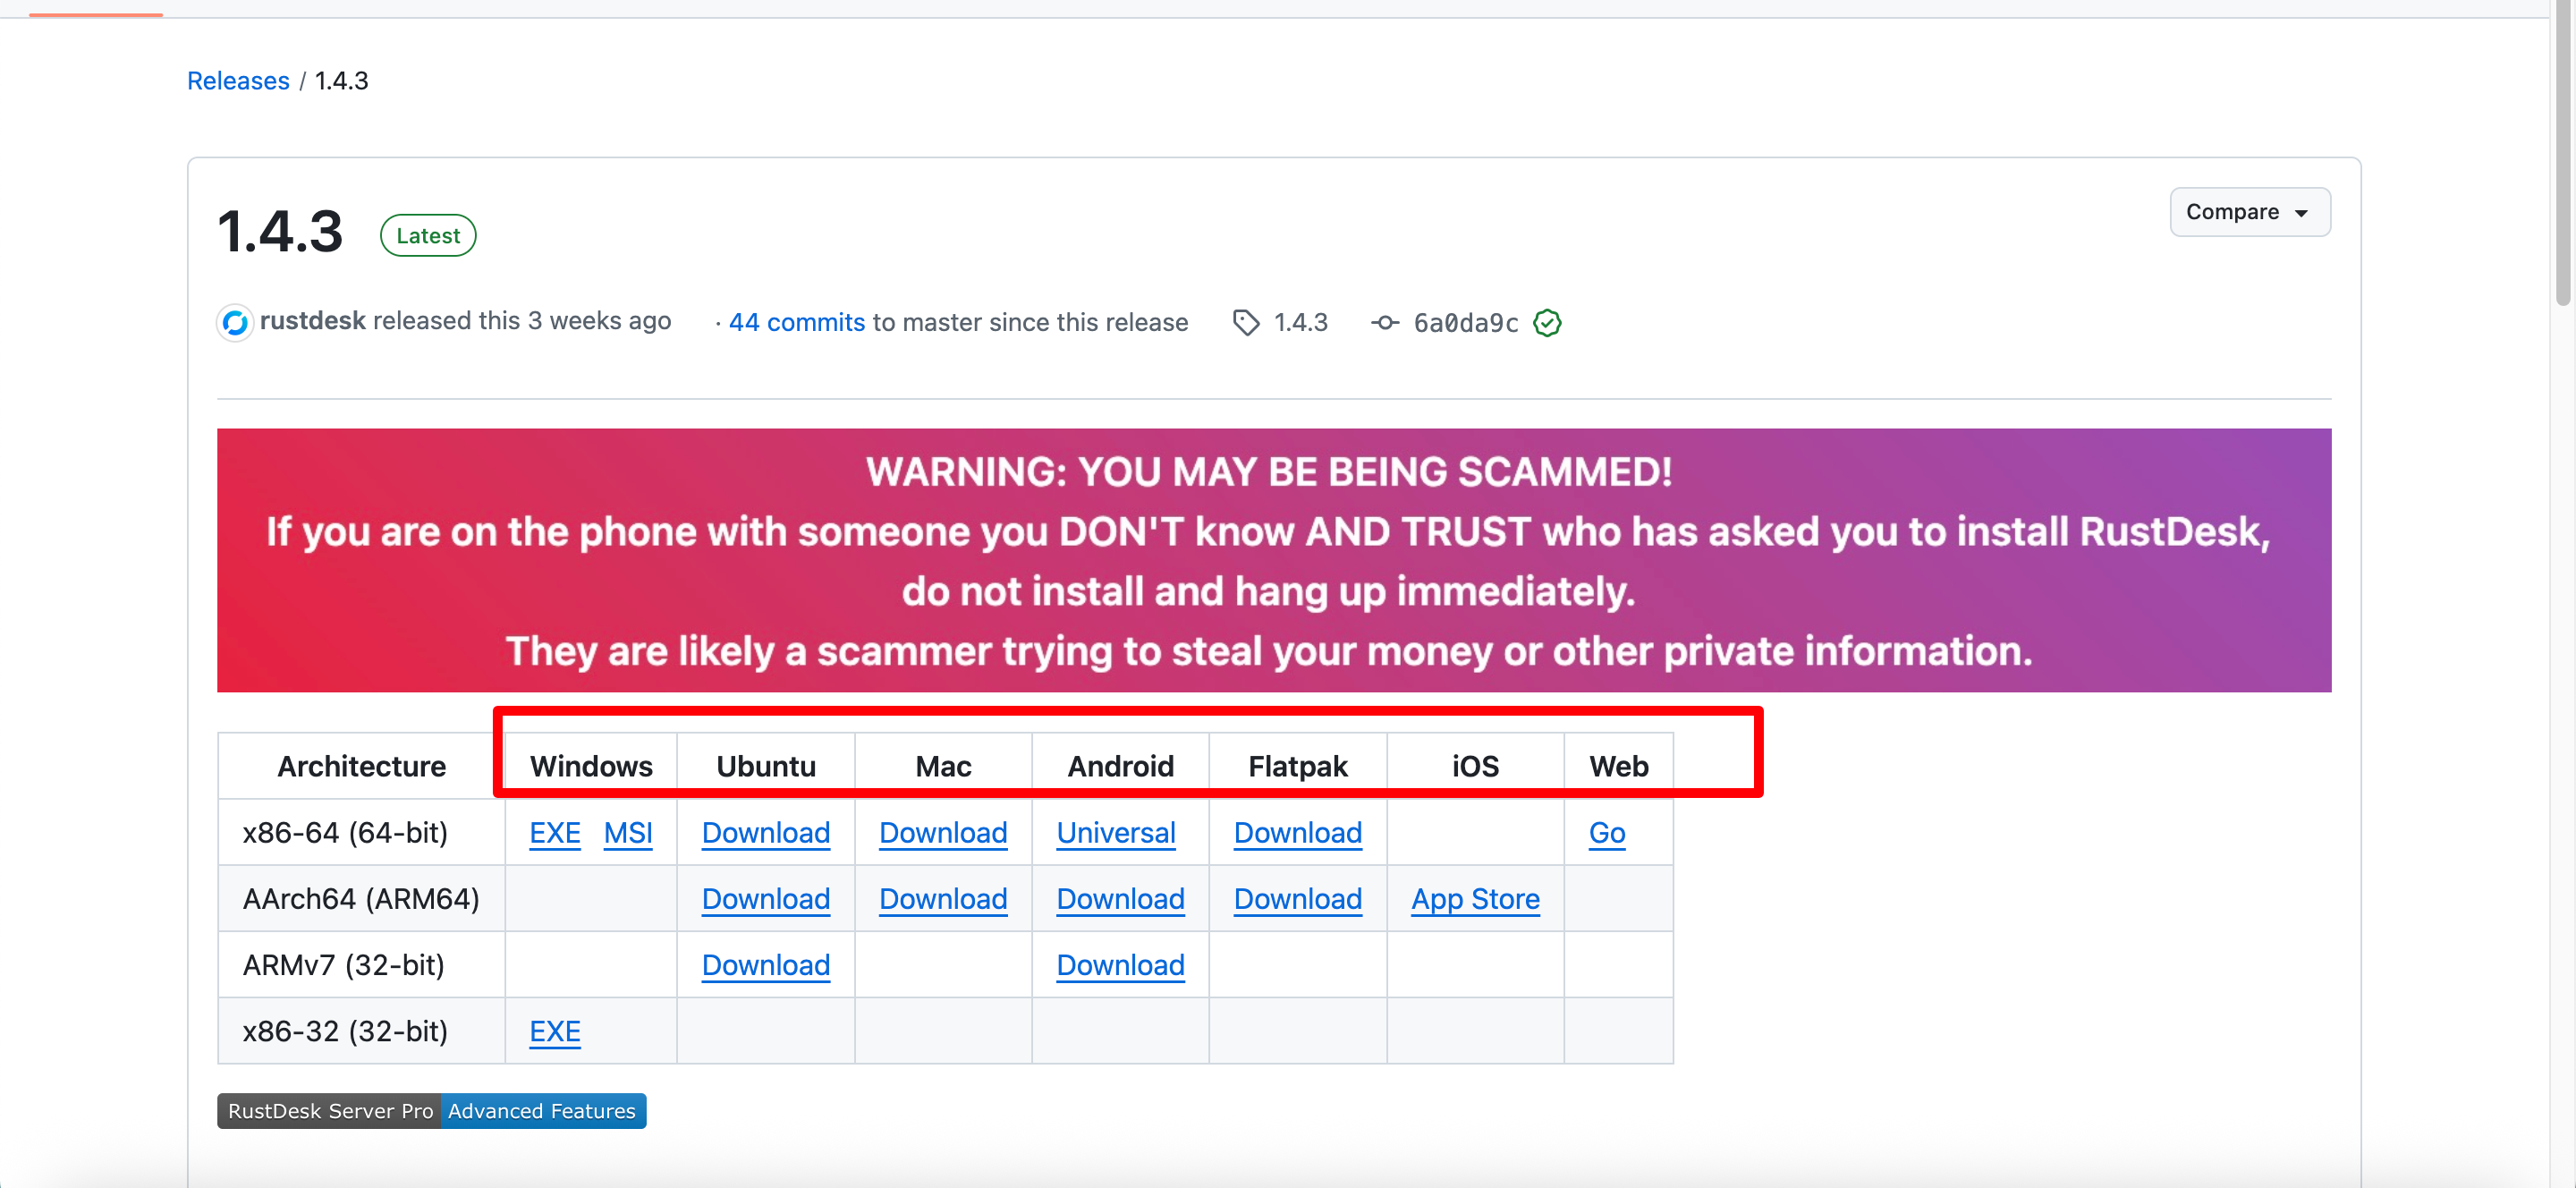Screen dimensions: 2576x1188
Task: Open the 44 commits link
Action: click(796, 322)
